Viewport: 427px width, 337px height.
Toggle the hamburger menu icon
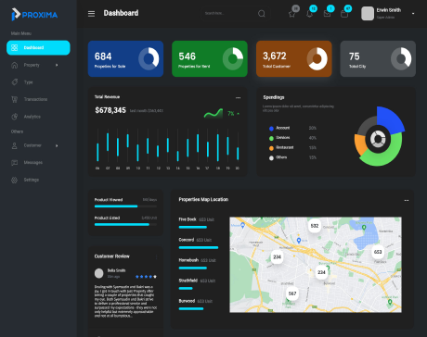[x=91, y=14]
